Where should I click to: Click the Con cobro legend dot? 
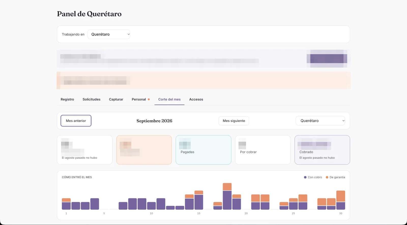pos(305,177)
